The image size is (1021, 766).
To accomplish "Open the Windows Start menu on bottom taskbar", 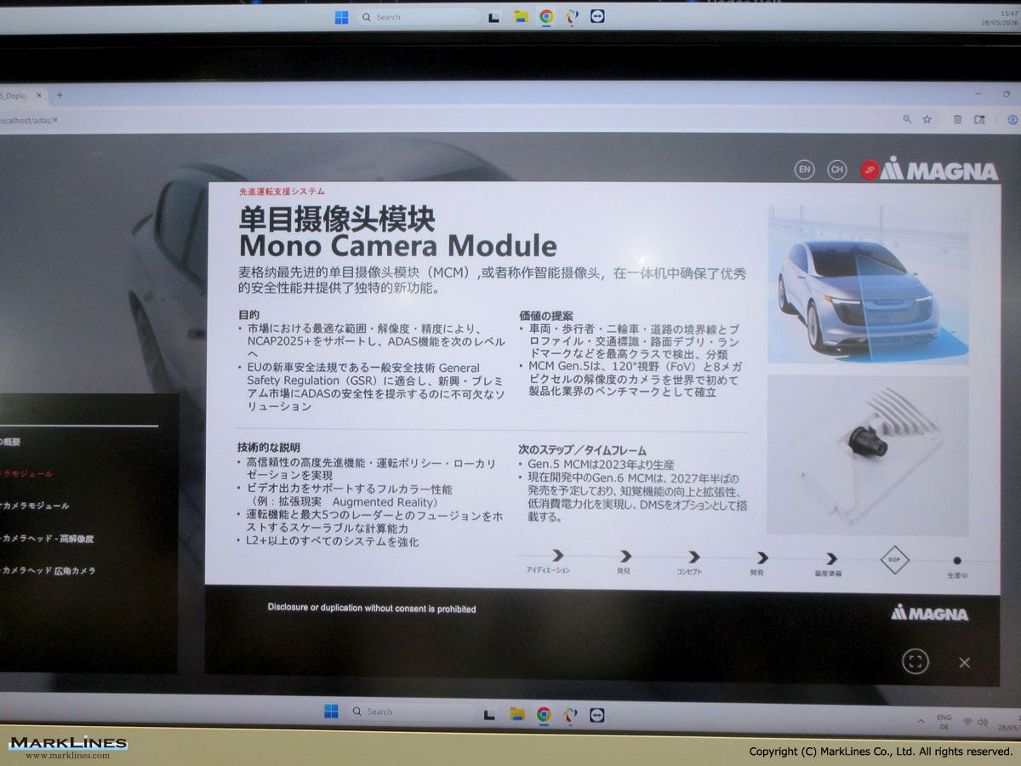I will coord(331,712).
